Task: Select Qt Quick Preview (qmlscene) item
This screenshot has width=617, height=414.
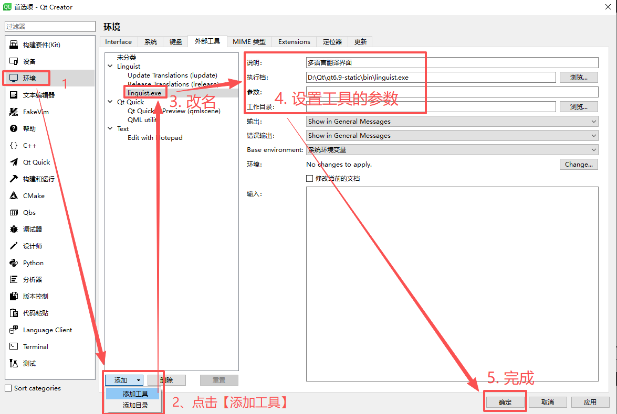Action: tap(174, 111)
